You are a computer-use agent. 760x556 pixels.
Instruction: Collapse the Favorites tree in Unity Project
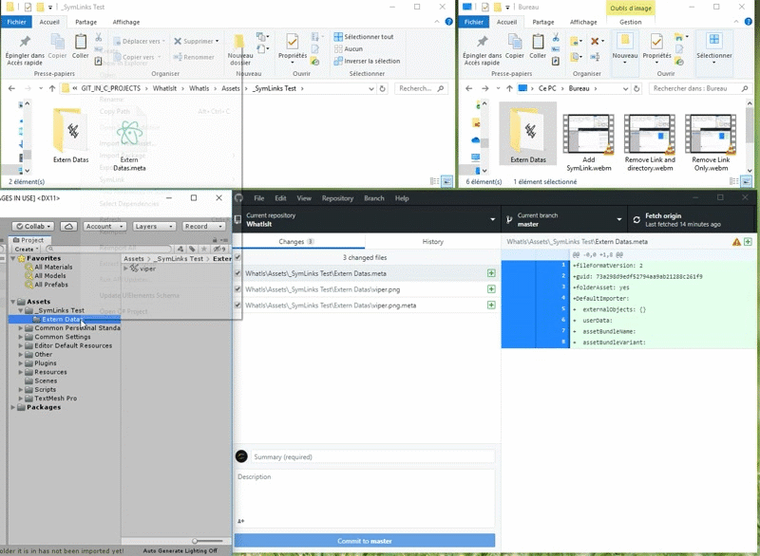(13, 258)
